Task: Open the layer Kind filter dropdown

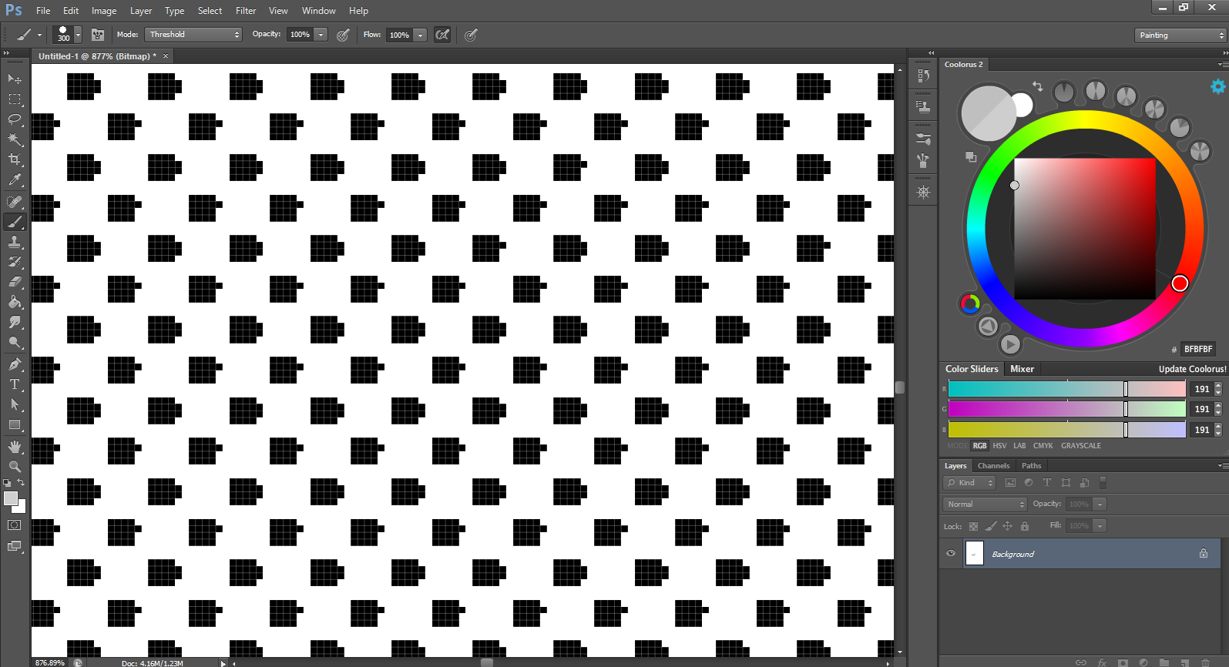Action: click(x=969, y=483)
